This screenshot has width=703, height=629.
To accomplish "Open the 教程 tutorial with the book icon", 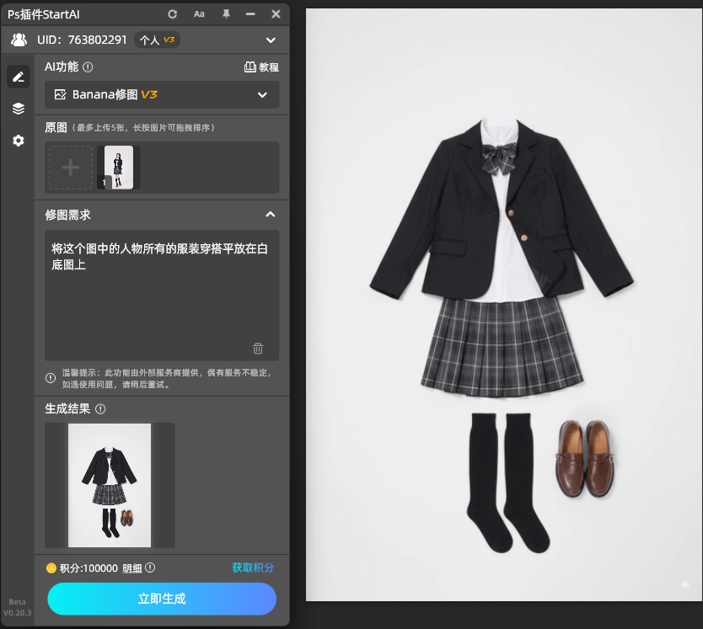I will pyautogui.click(x=261, y=67).
